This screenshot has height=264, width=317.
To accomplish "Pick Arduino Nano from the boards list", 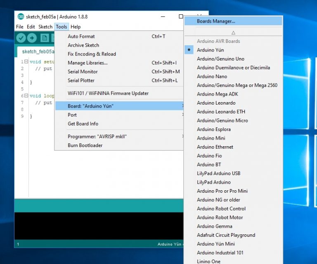I will [212, 77].
